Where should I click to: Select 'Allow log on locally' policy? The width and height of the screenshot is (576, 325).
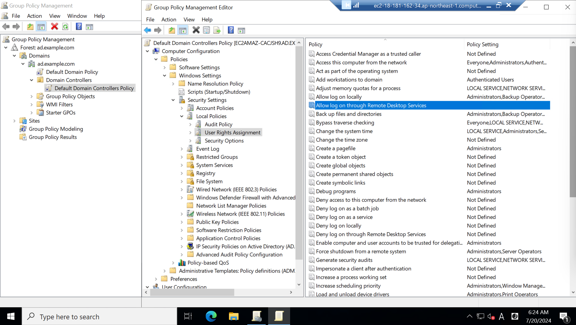click(x=339, y=97)
